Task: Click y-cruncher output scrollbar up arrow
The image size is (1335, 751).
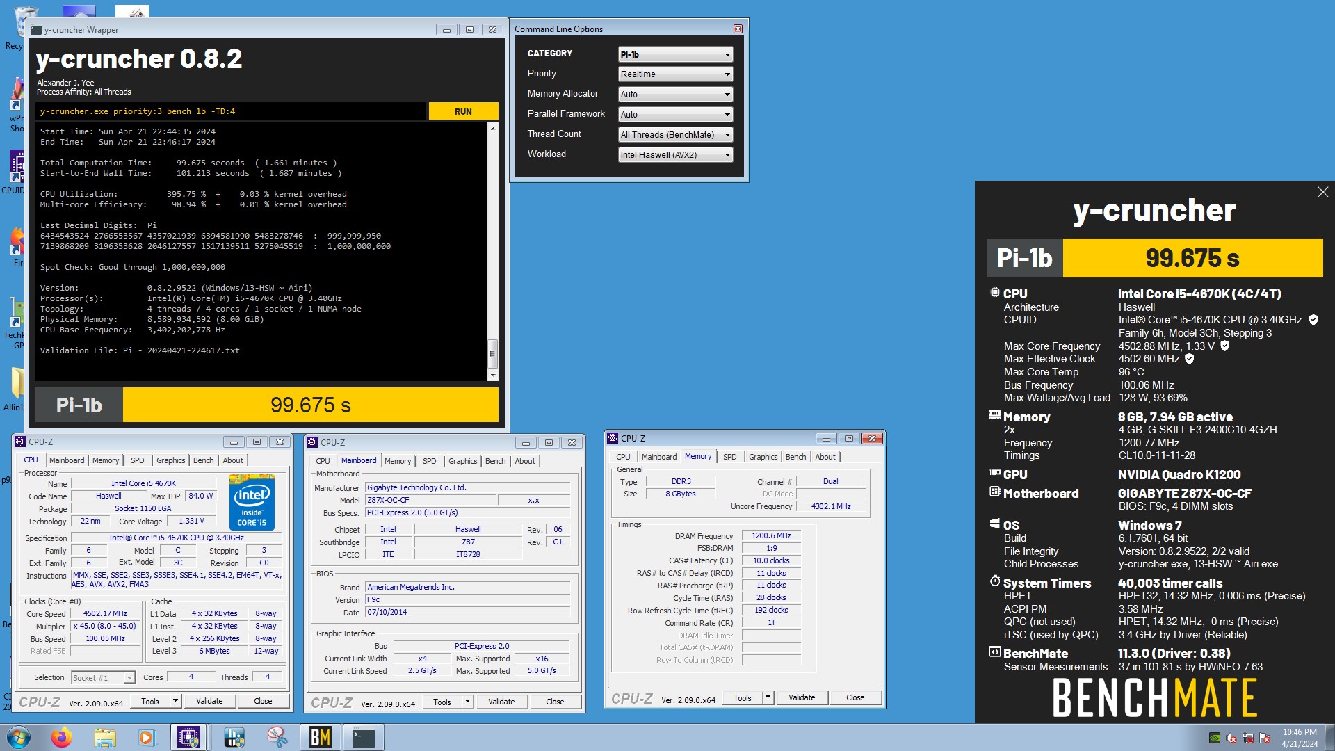Action: point(493,129)
